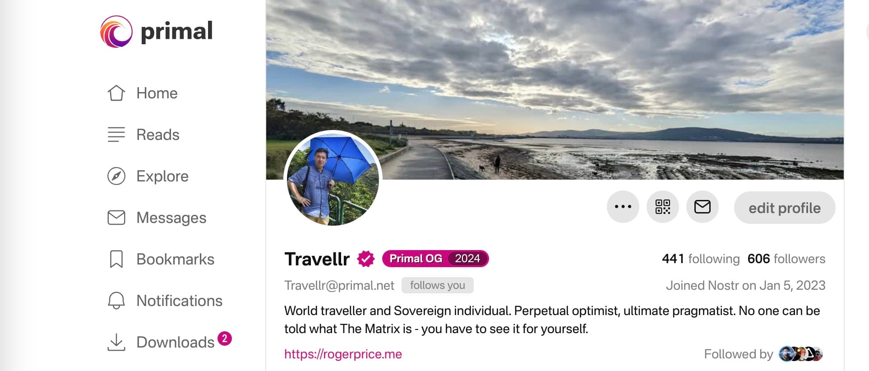Click the edit profile button
Image resolution: width=869 pixels, height=371 pixels.
tap(785, 208)
